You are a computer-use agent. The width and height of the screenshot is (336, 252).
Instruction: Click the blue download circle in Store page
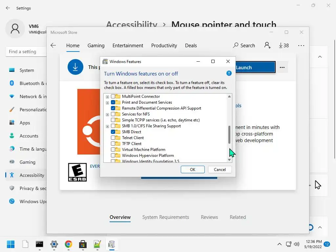(x=75, y=67)
